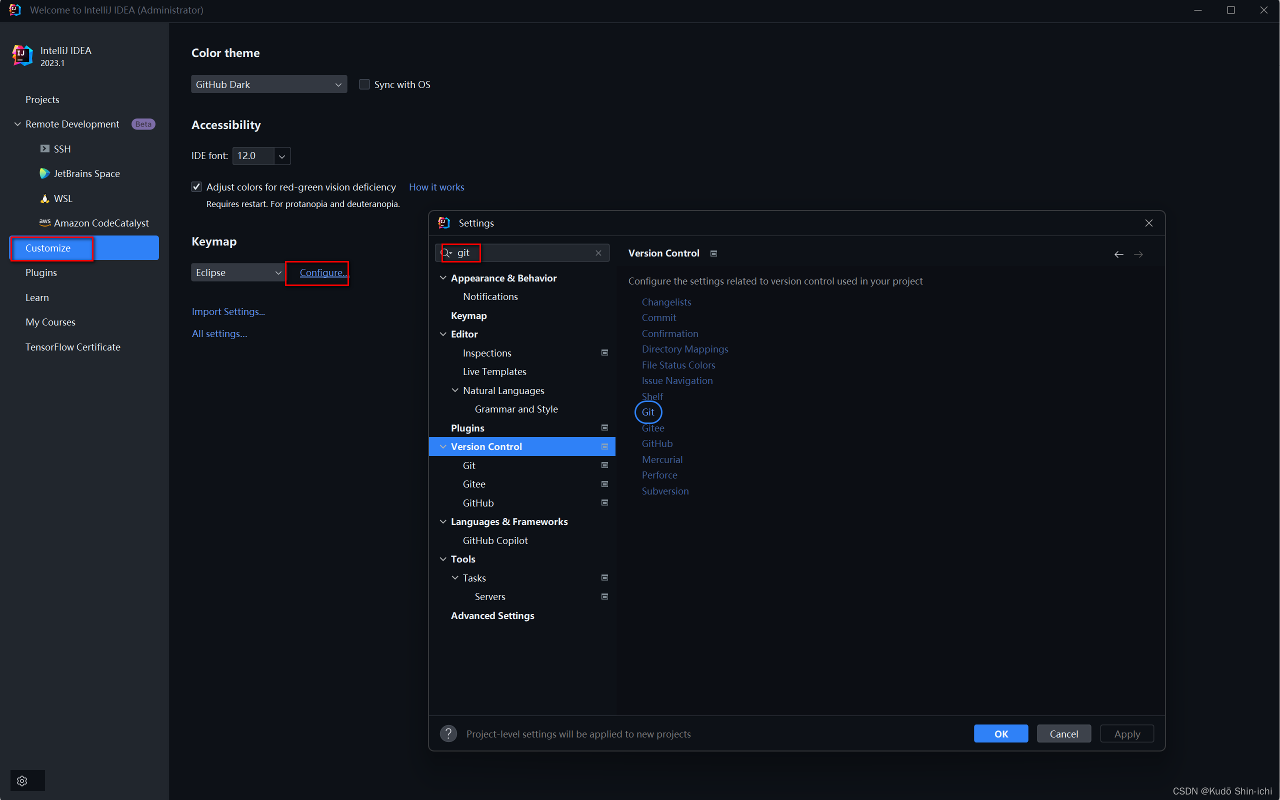Click project-level icon beside Version Control heading
The height and width of the screenshot is (800, 1280).
[713, 253]
